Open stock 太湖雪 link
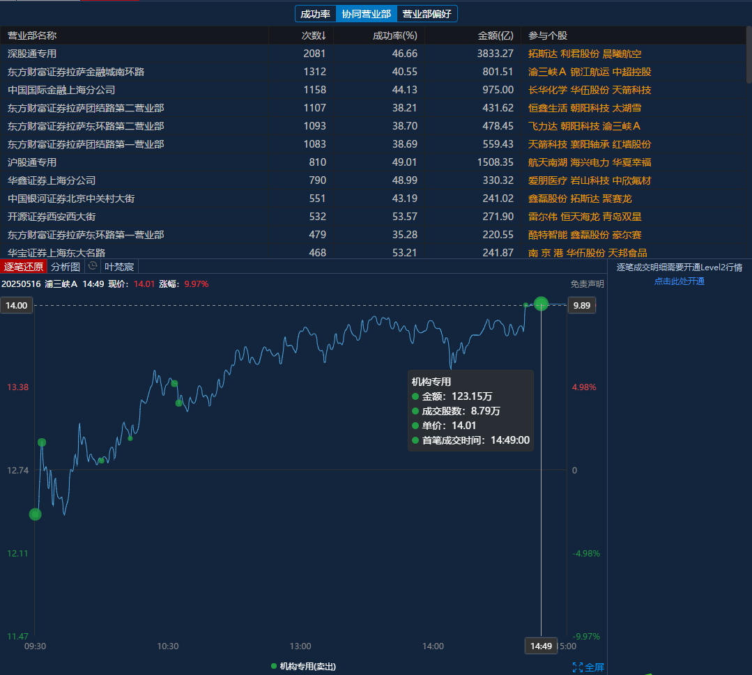This screenshot has height=675, width=752. (627, 109)
